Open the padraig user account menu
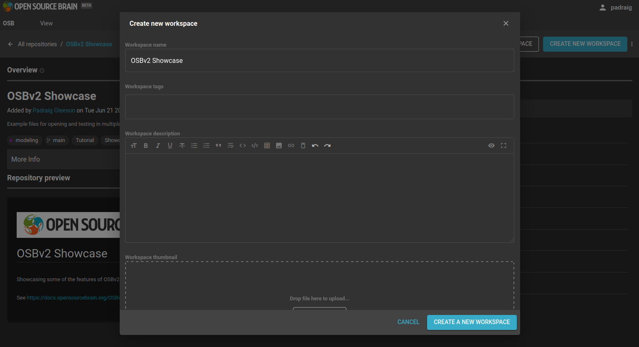This screenshot has height=347, width=639. (616, 7)
